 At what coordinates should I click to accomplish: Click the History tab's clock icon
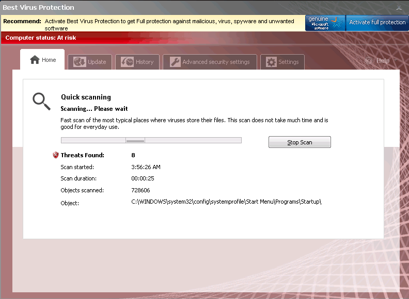click(x=127, y=62)
